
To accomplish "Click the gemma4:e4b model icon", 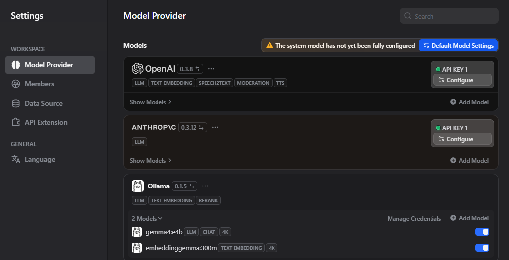I will point(137,232).
